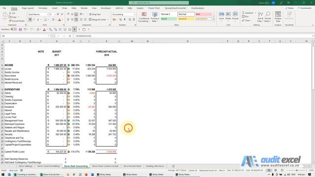Toggle Align Right in Alignment group
The image size is (315, 177).
(76, 20)
